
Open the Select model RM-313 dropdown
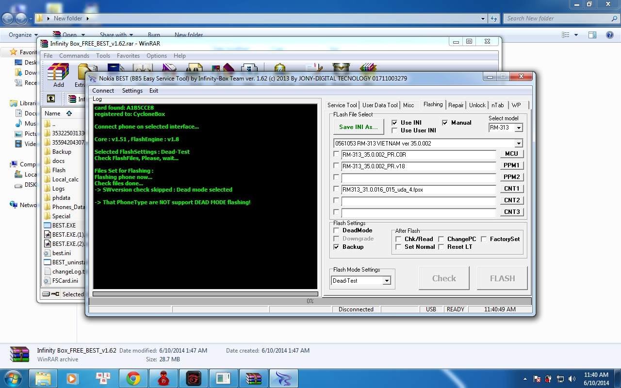coord(518,128)
